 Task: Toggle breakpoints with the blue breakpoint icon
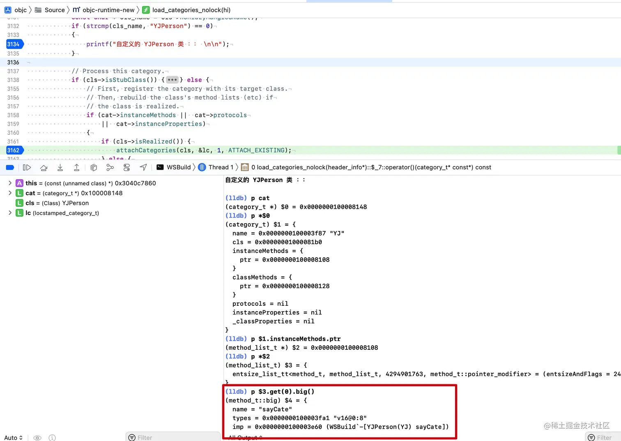[10, 167]
